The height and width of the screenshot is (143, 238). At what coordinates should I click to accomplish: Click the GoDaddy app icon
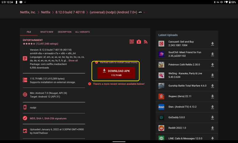[161, 117]
